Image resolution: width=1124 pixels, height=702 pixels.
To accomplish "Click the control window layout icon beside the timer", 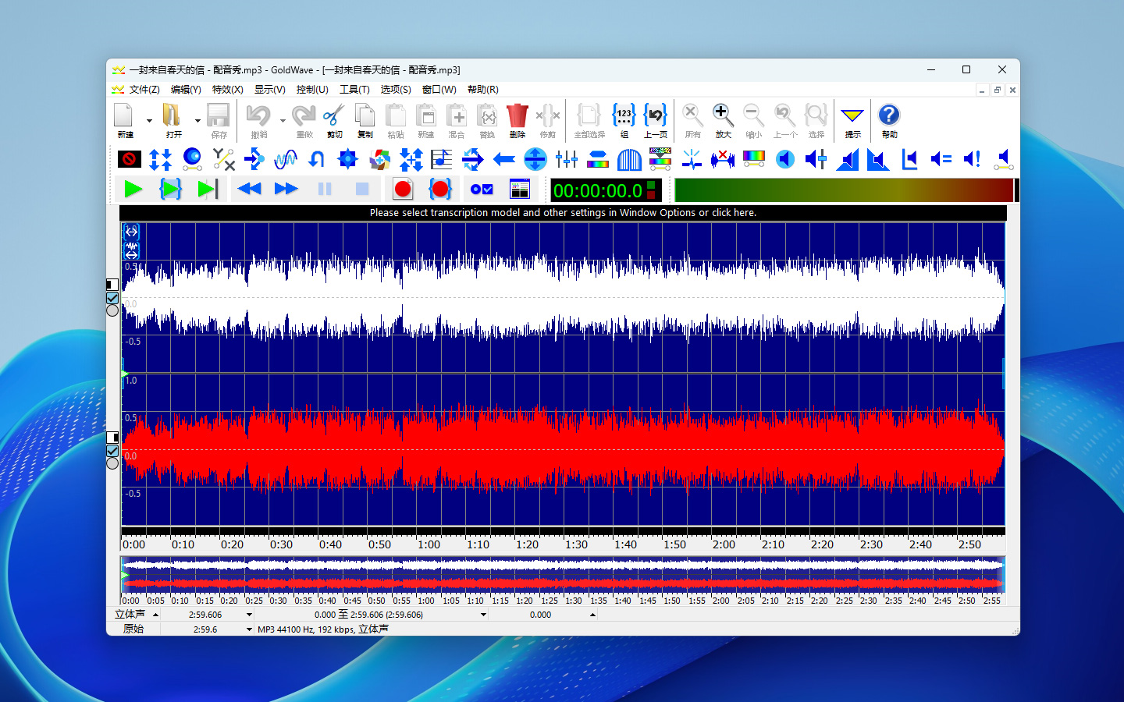I will (x=519, y=190).
